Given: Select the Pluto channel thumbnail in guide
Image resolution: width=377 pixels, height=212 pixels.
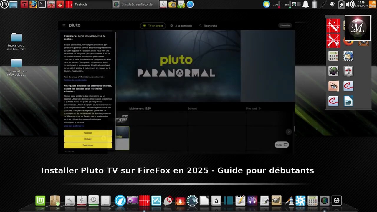Looking at the screenshot, I should click(122, 138).
